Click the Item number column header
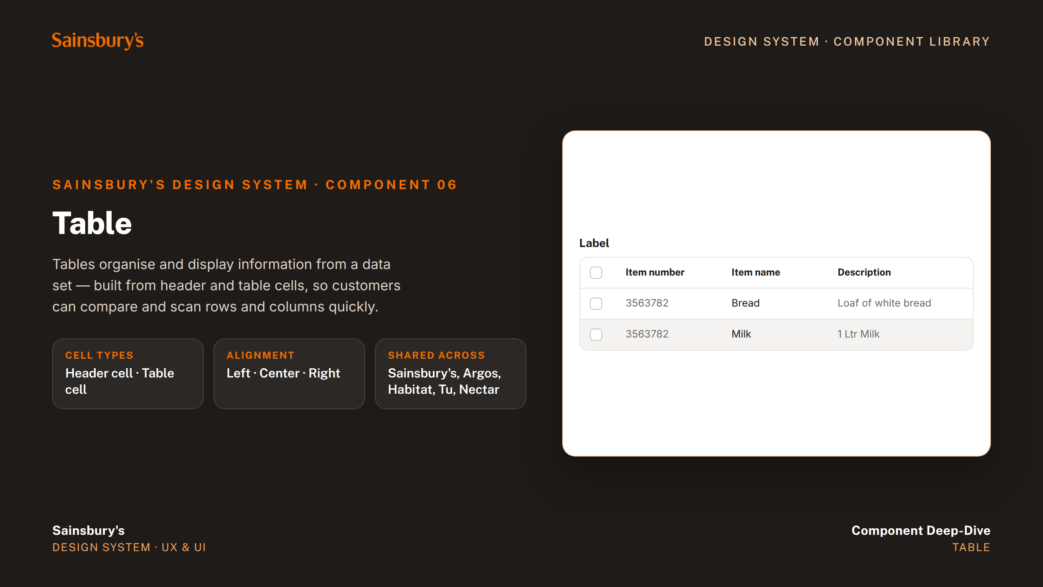The height and width of the screenshot is (587, 1043). click(655, 272)
